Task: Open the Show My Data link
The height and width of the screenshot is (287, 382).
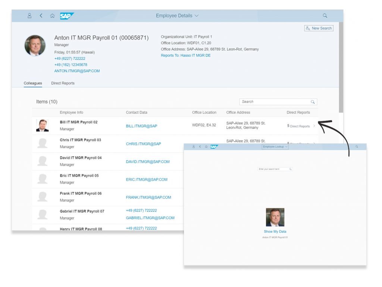Action: click(275, 231)
